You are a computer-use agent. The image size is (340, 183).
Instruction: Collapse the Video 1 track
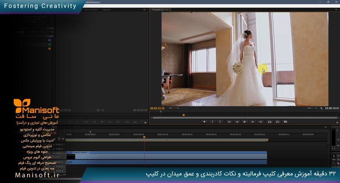coord(54,153)
